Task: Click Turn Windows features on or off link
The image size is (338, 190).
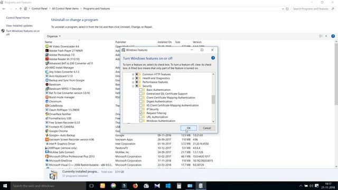Action: (23, 33)
